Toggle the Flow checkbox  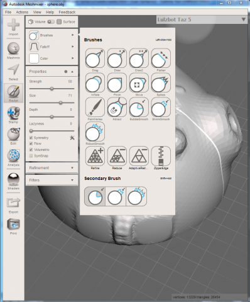pos(31,143)
